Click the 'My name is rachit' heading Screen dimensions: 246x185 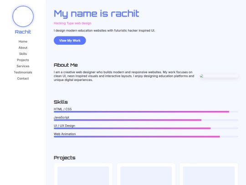[96, 14]
